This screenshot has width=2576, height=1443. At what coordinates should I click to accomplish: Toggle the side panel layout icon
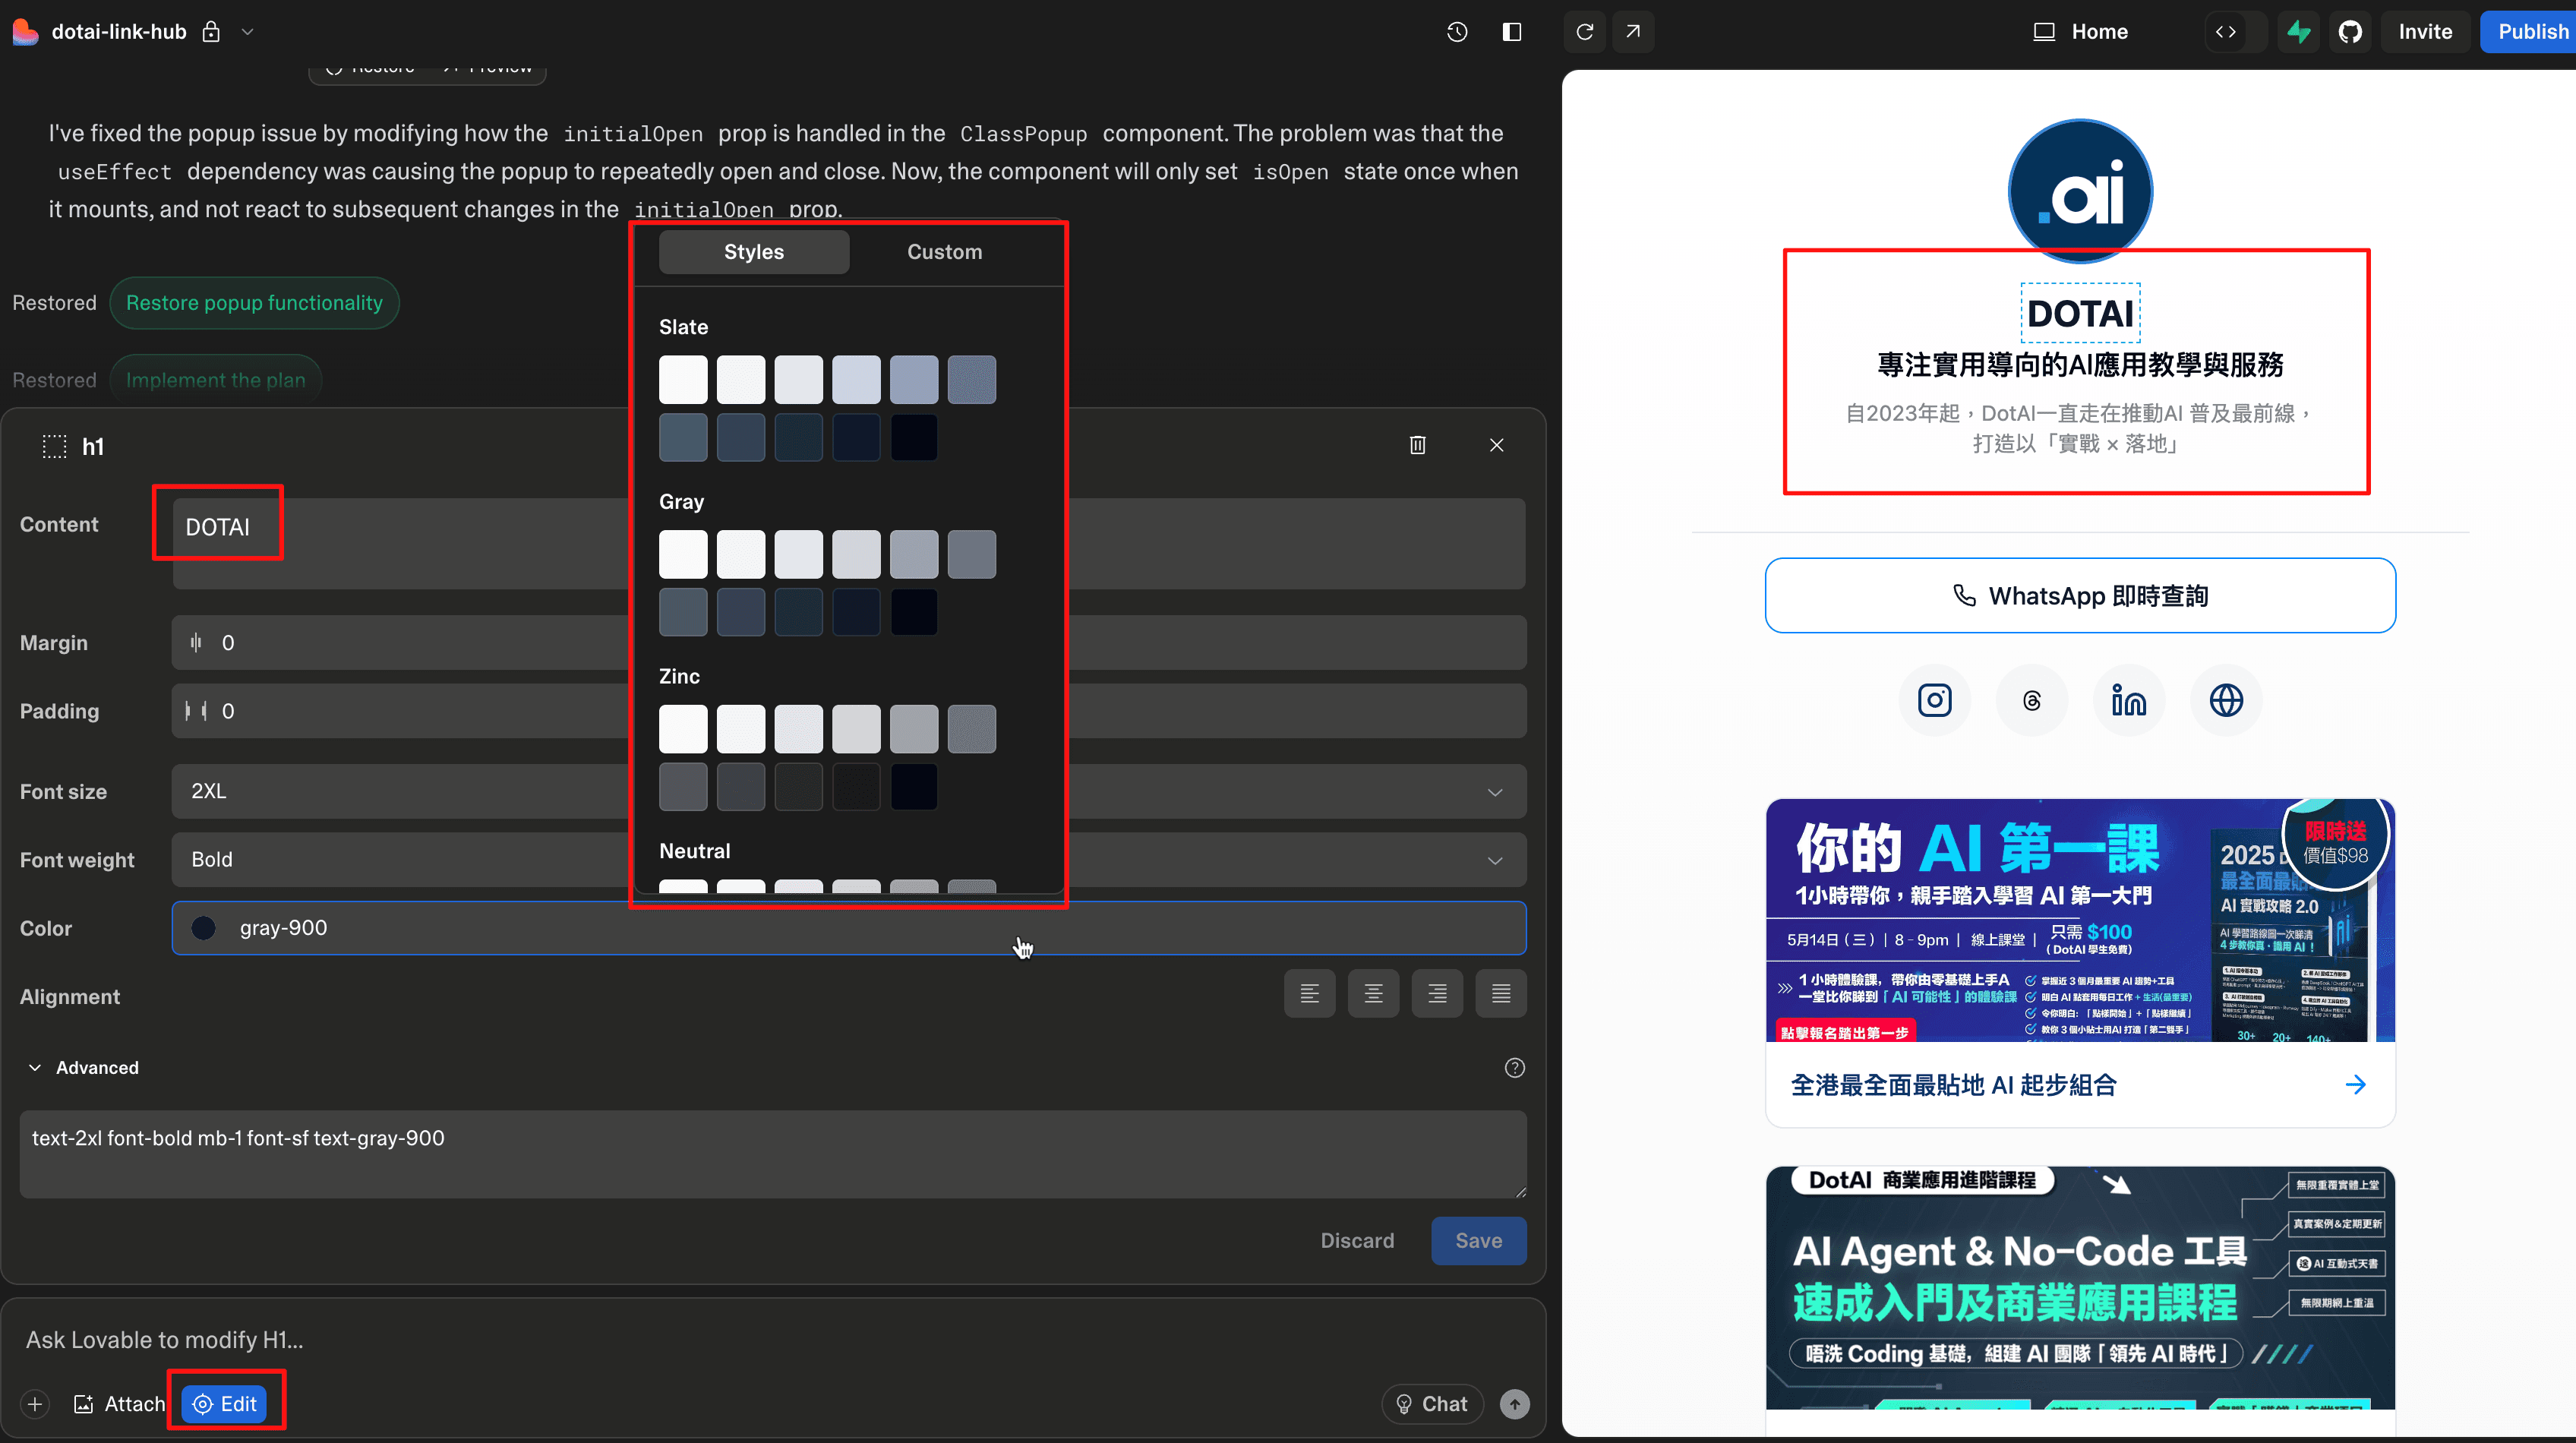coord(1512,32)
